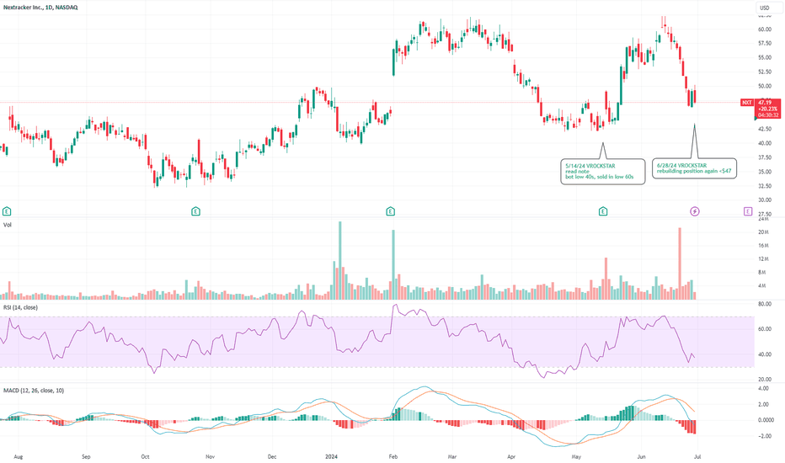Click the May label on time axis
This screenshot has height=463, width=785.
[x=576, y=456]
